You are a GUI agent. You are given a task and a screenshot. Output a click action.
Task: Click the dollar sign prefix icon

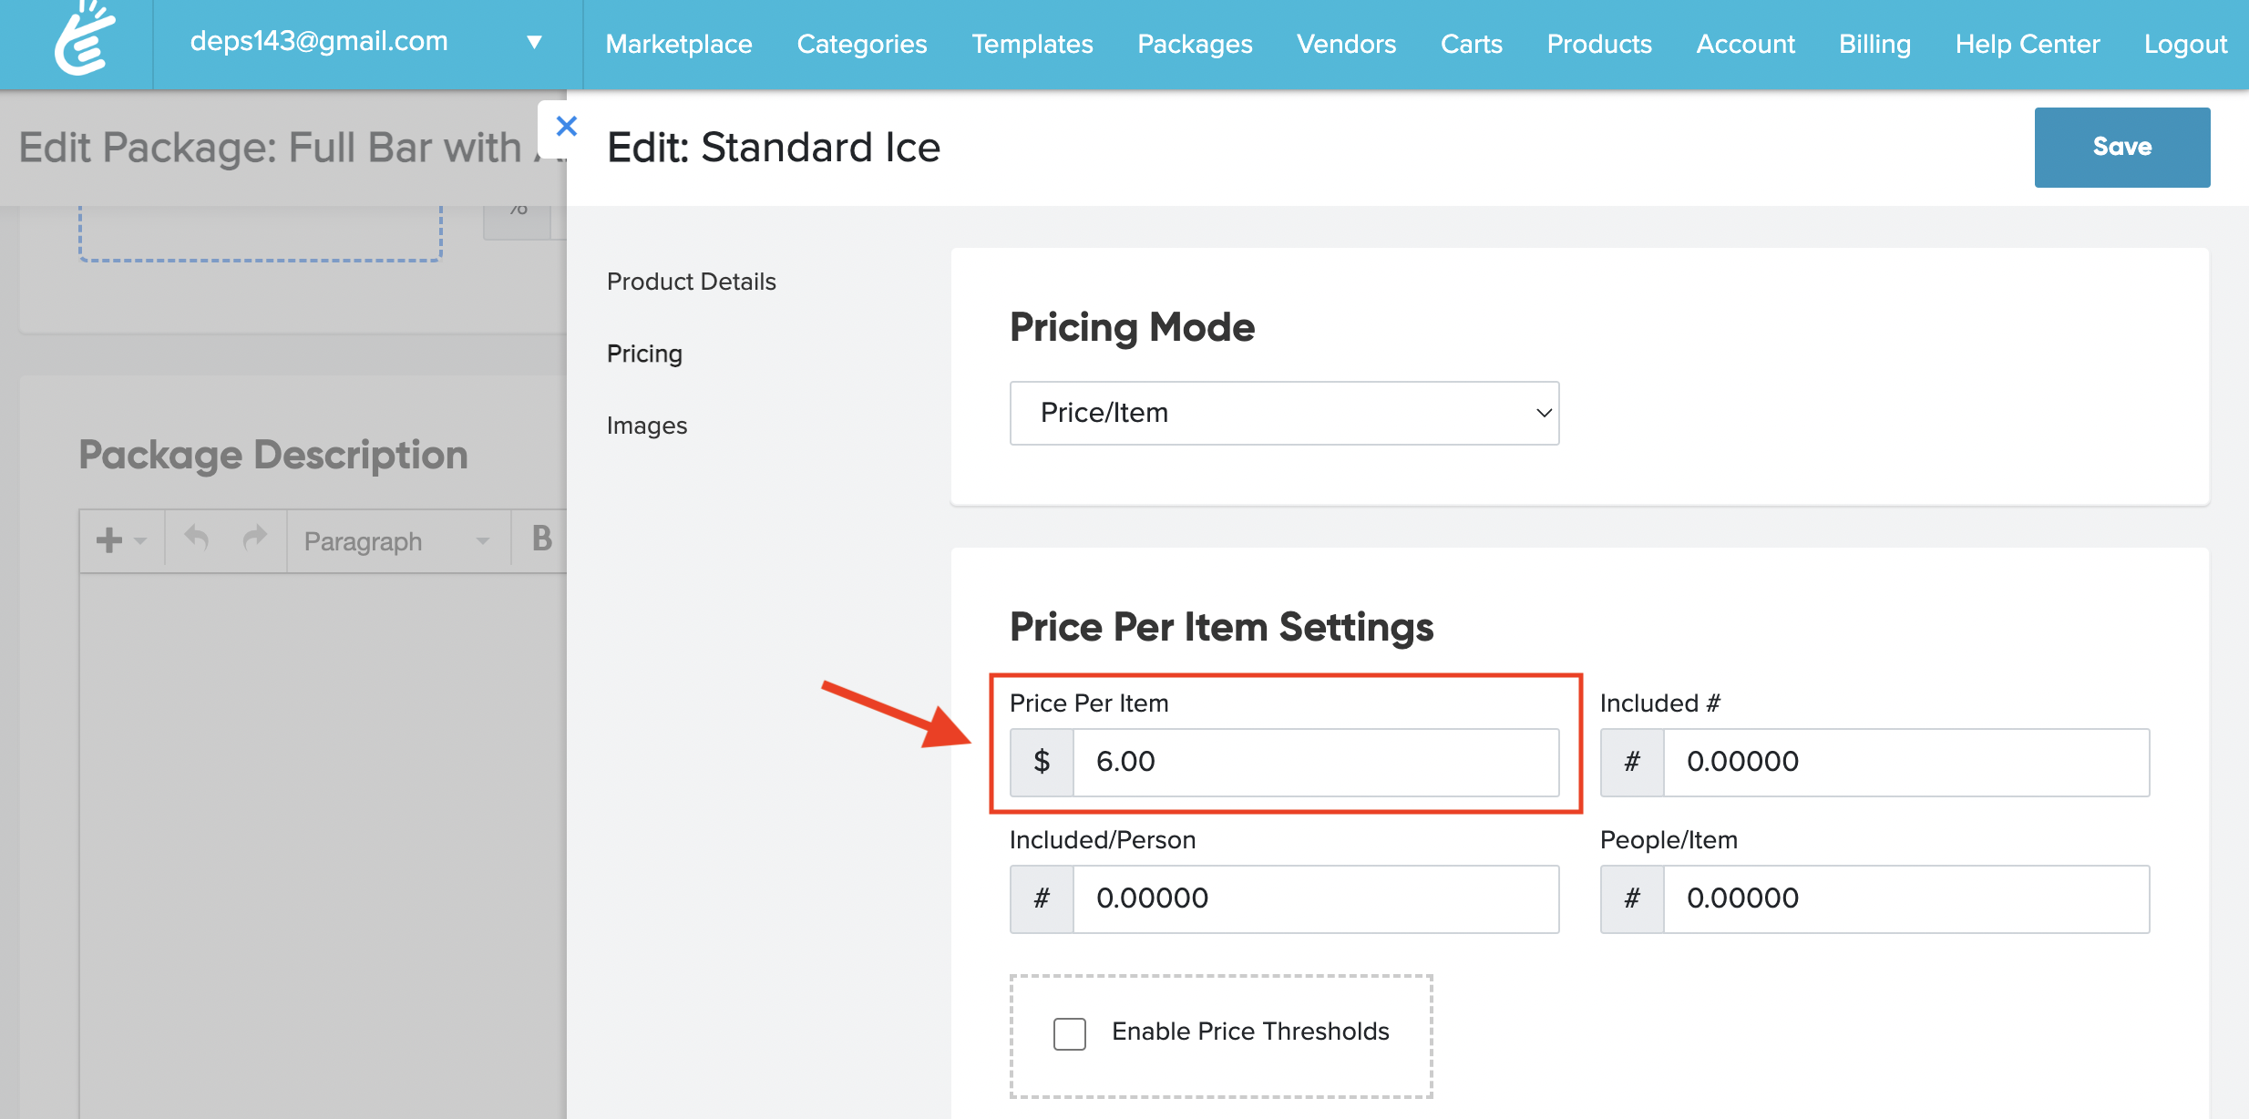pyautogui.click(x=1042, y=762)
